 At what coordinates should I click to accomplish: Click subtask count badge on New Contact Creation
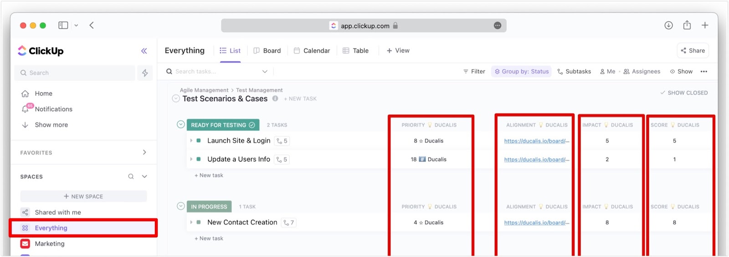[289, 223]
